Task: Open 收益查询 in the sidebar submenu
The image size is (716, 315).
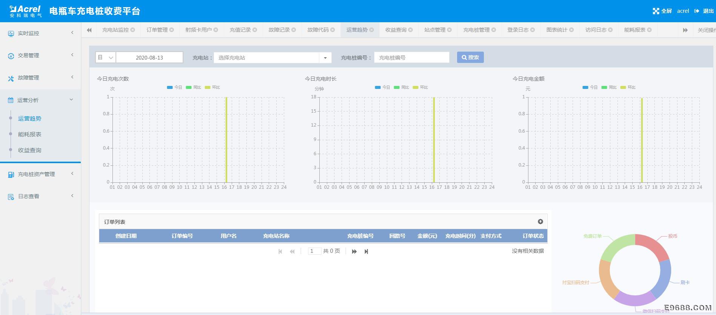Action: [30, 150]
